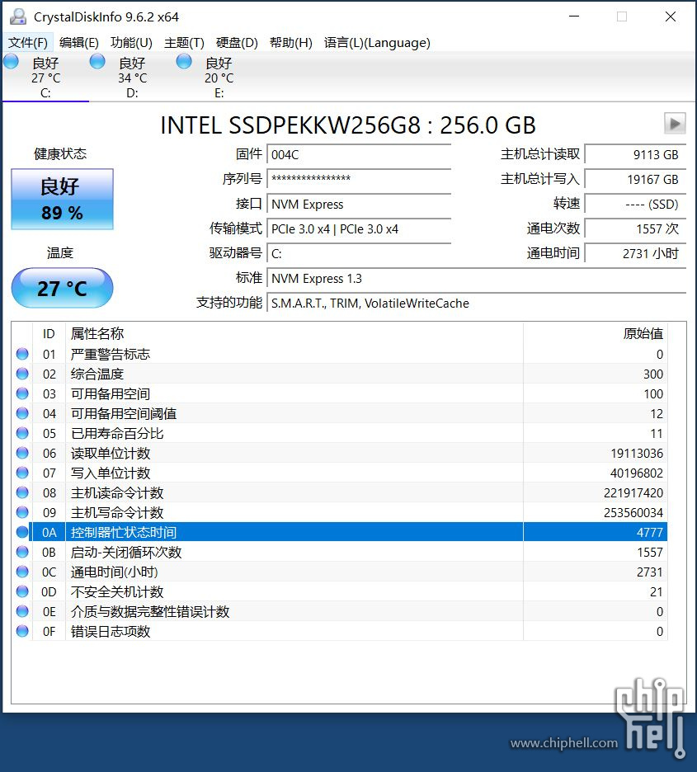697x772 pixels.
Task: Click the transfer mode field PCIe 3.0 x4
Action: (359, 229)
